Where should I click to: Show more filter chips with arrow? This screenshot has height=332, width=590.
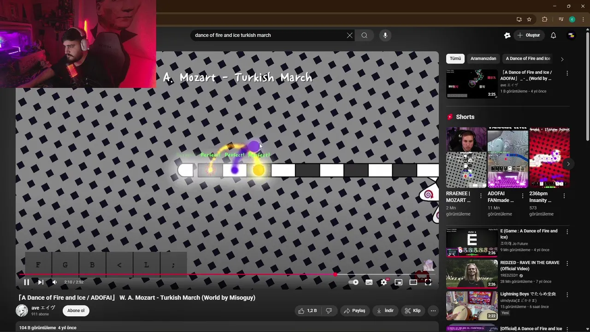(562, 59)
